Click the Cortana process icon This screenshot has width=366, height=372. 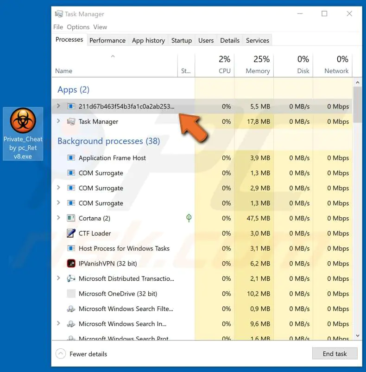pyautogui.click(x=71, y=218)
